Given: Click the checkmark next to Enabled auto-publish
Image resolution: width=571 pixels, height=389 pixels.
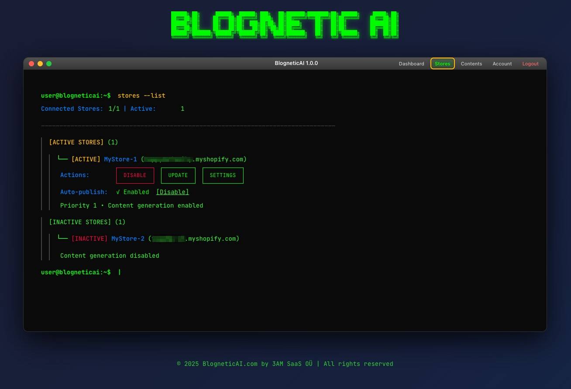Looking at the screenshot, I should pyautogui.click(x=117, y=192).
